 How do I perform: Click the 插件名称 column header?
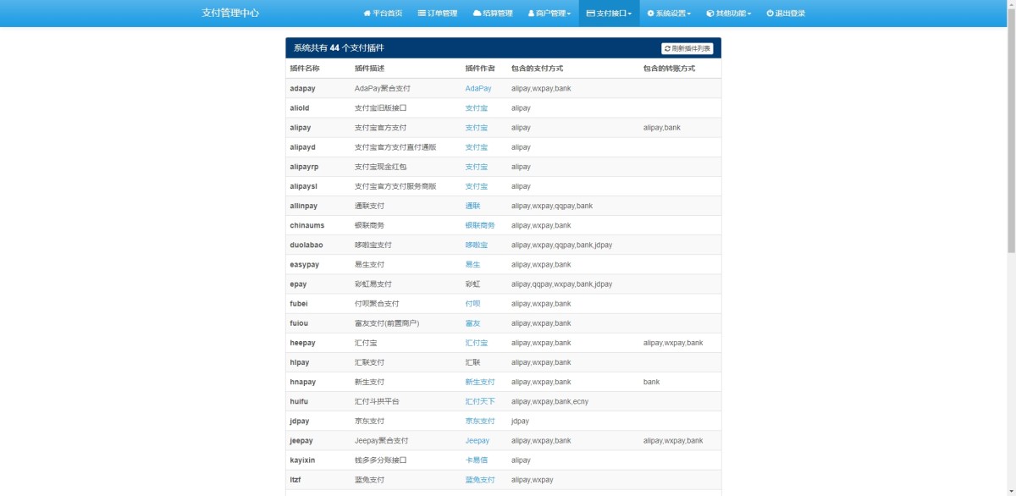point(305,69)
